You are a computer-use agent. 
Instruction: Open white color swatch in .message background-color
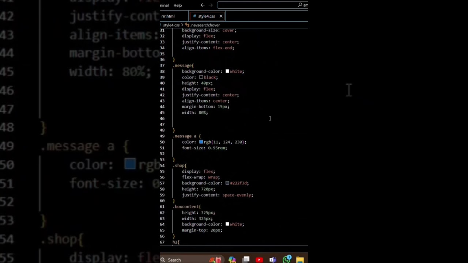click(x=227, y=71)
